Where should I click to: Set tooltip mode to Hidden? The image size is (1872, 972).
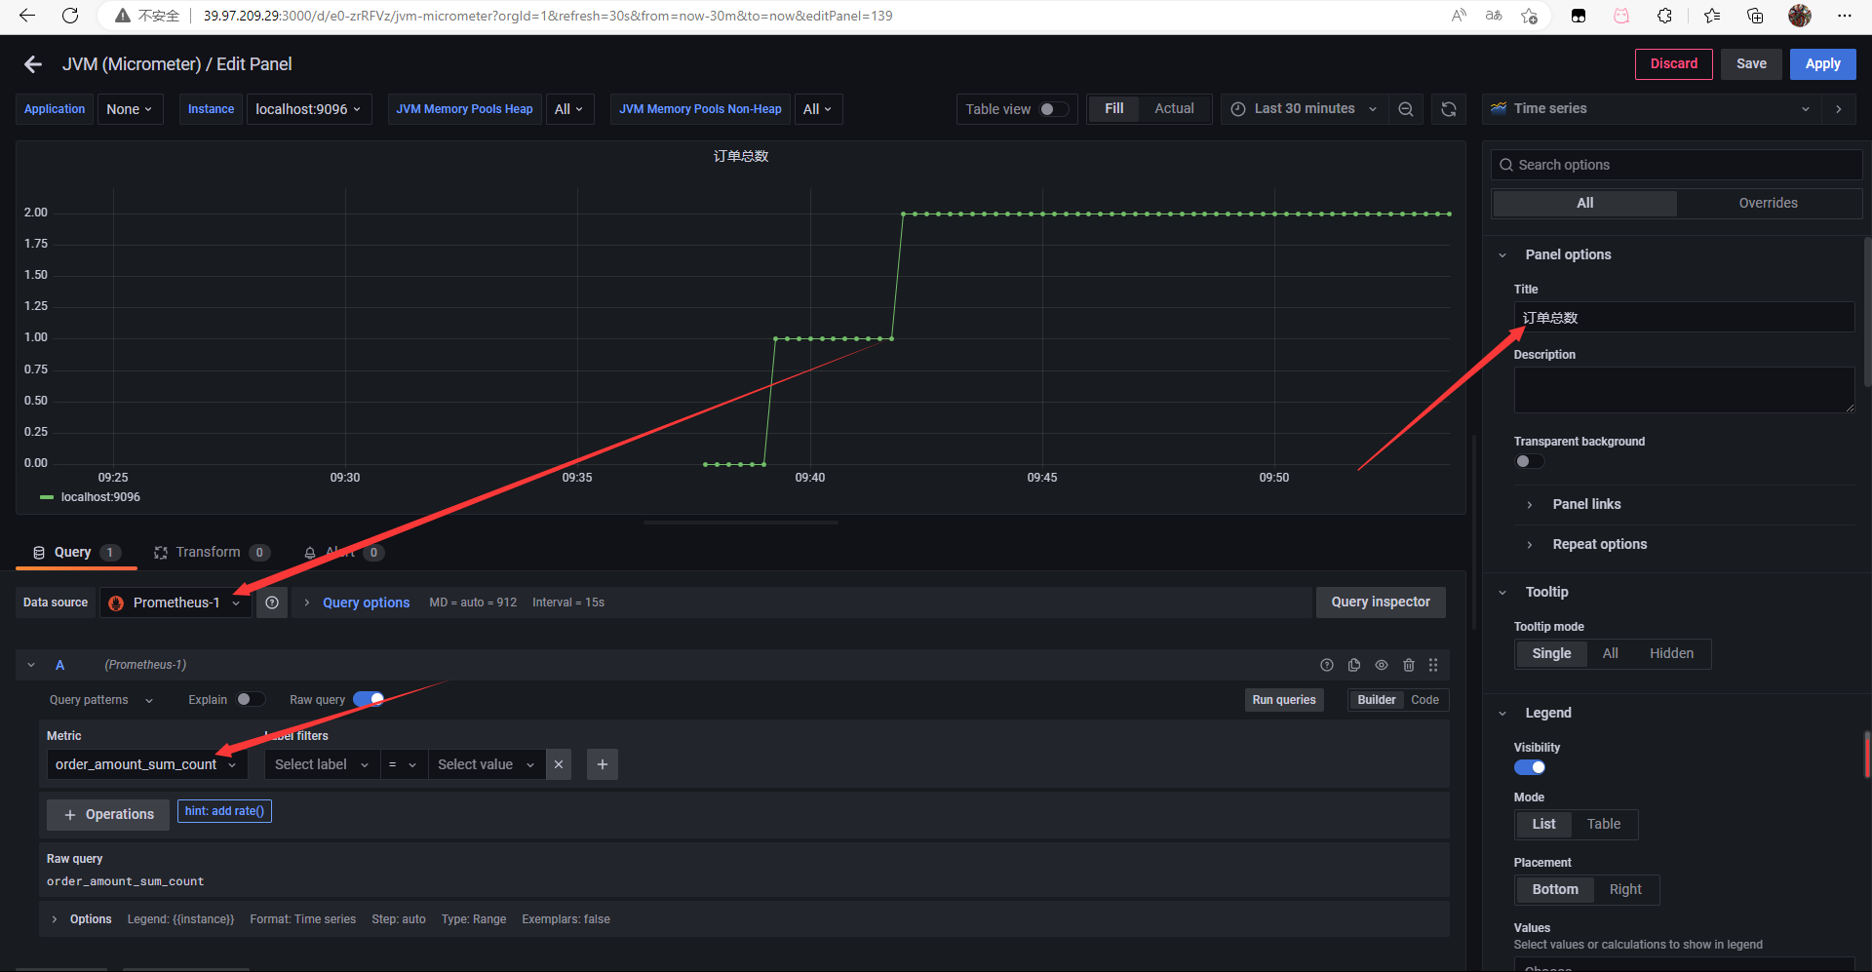1671,653
